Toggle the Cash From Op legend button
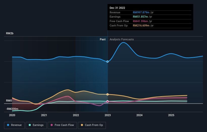This screenshot has width=207, height=132. pyautogui.click(x=92, y=125)
